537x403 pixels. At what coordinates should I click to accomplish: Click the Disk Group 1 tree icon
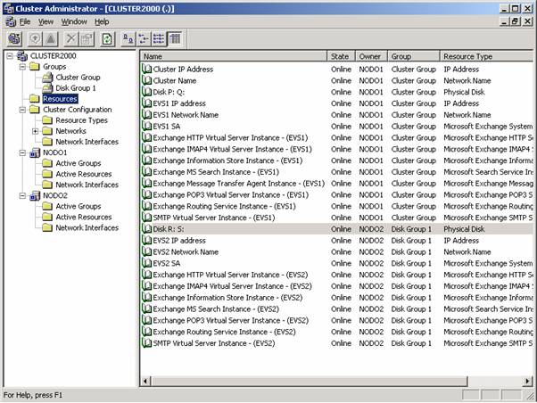pyautogui.click(x=47, y=88)
